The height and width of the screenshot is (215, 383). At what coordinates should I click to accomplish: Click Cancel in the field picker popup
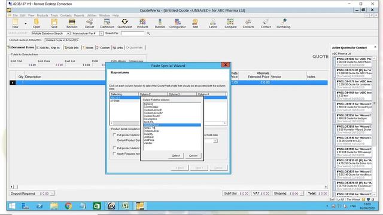(x=193, y=155)
